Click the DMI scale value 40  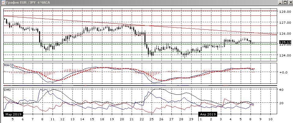tap(282, 90)
